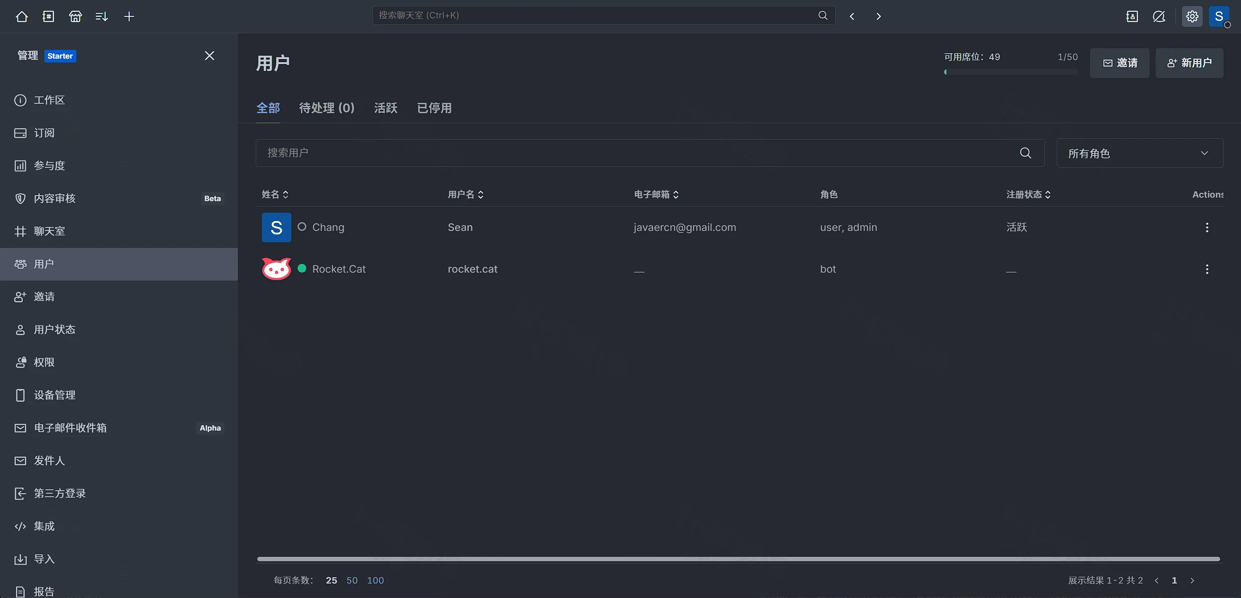Screen dimensions: 1241x598
Task: Switch to the 全部 tab
Action: [268, 108]
